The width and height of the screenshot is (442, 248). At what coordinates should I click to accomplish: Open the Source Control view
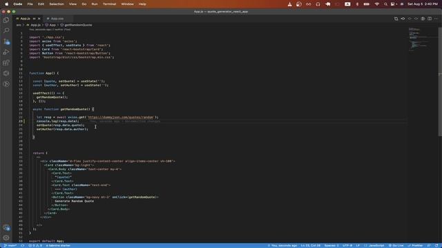(6, 41)
